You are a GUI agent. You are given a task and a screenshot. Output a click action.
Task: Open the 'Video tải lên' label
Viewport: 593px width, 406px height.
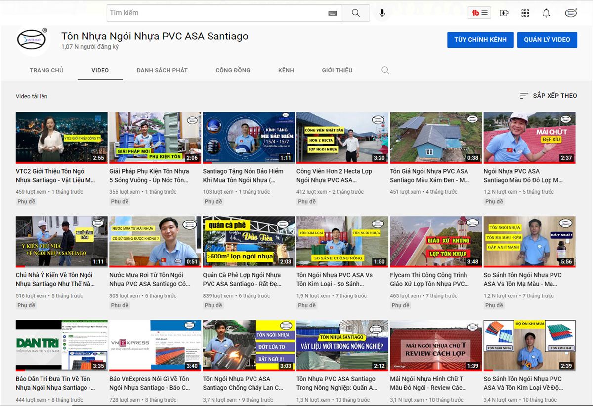click(32, 96)
